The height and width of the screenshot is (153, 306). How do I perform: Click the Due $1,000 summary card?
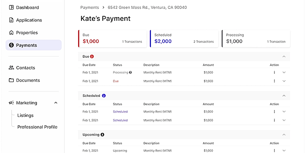pos(112,39)
